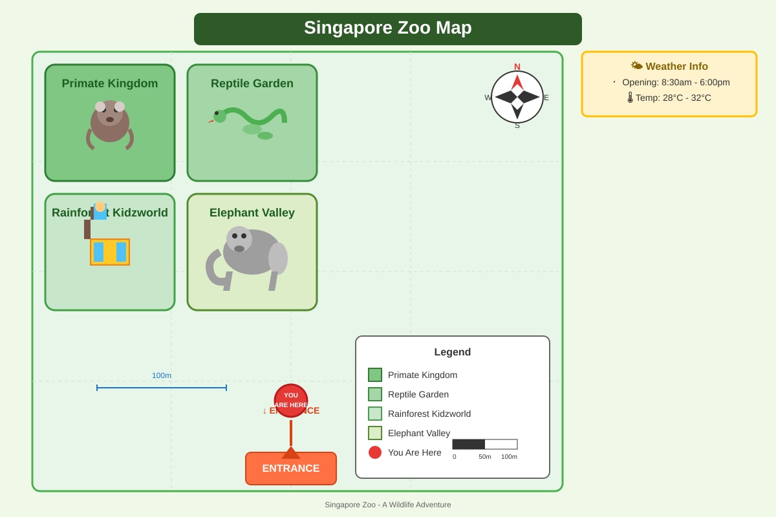This screenshot has height=517, width=776.
Task: Click the red N label on the compass
Action: pyautogui.click(x=517, y=67)
